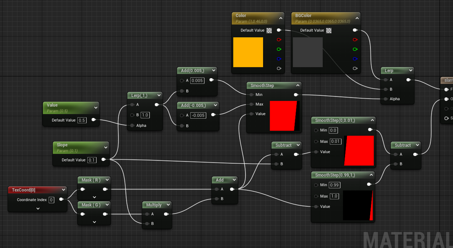The height and width of the screenshot is (248, 453).
Task: Click BGColor node blue channel output pin
Action: 354,59
